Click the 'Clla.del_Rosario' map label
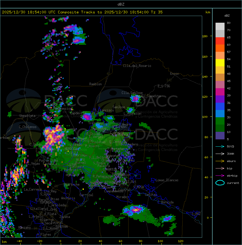This screenshot has height=245, width=242. tap(137, 66)
